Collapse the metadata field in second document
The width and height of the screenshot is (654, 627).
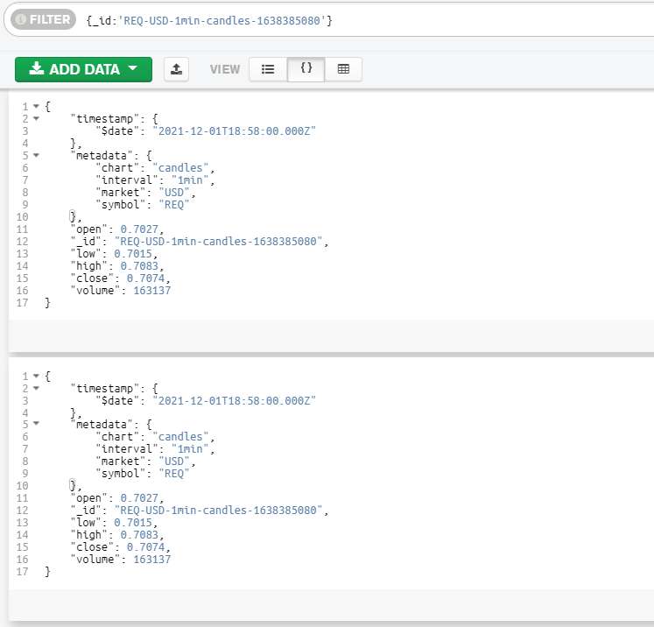tap(36, 425)
